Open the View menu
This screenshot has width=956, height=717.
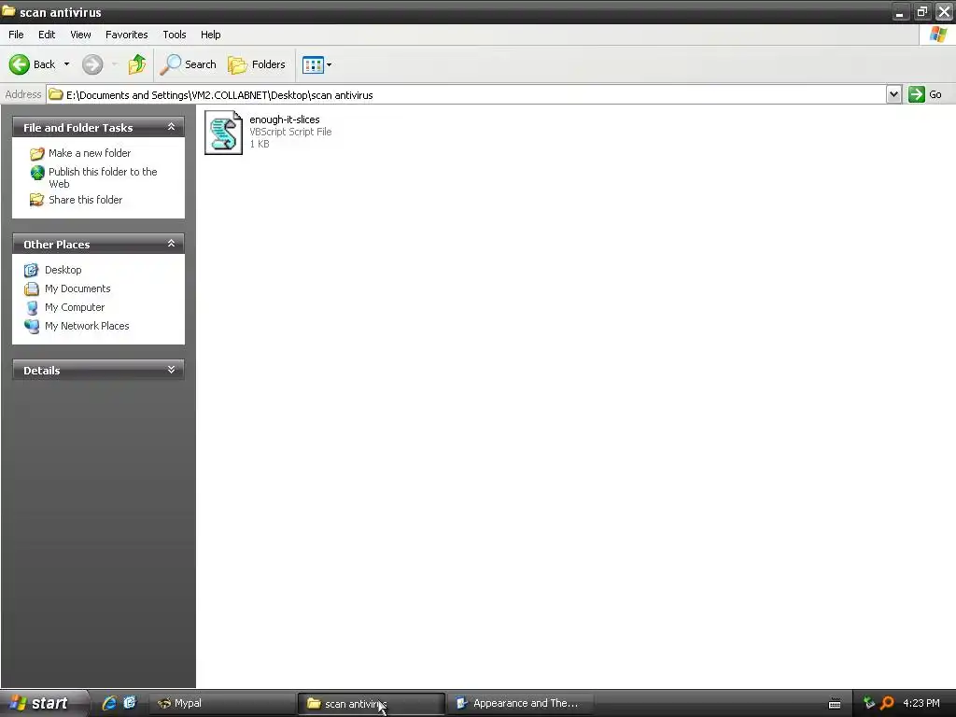click(80, 35)
